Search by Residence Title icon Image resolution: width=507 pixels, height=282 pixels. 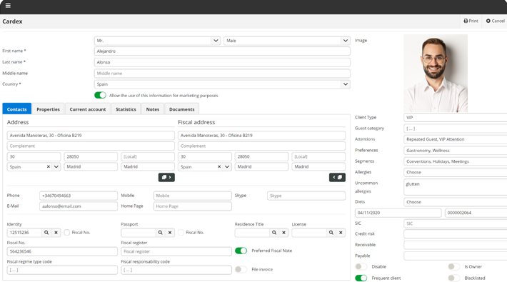[x=274, y=233]
